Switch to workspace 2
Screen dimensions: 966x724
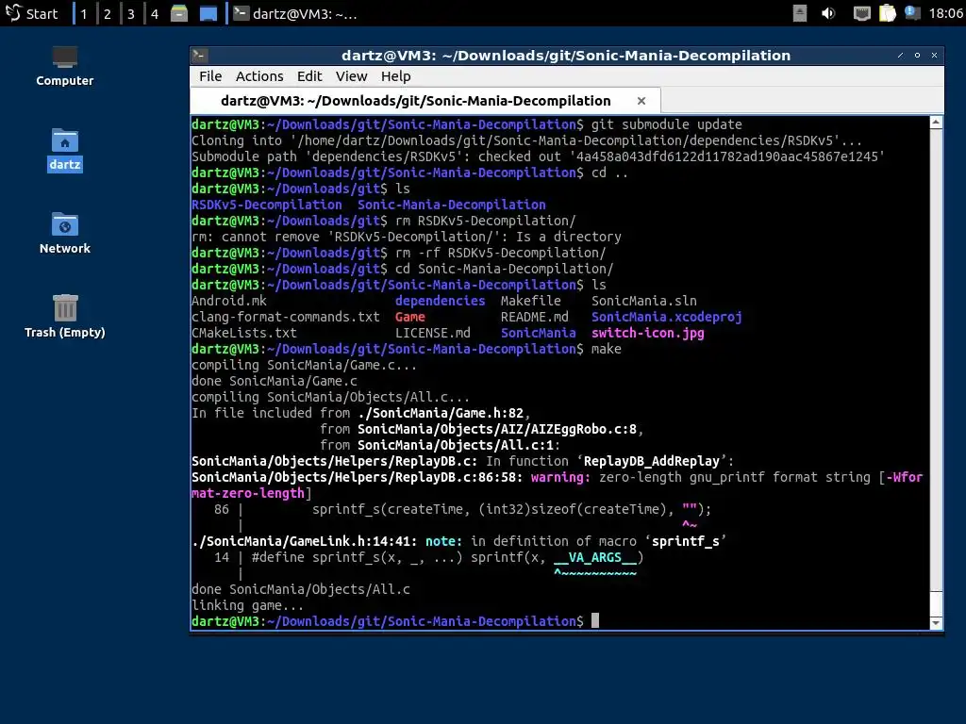coord(108,13)
